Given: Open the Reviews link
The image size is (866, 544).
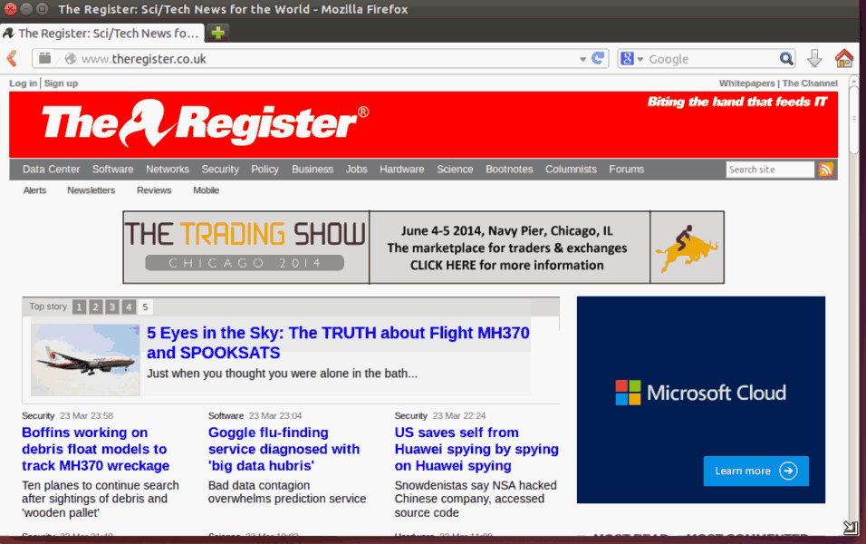Looking at the screenshot, I should tap(154, 190).
